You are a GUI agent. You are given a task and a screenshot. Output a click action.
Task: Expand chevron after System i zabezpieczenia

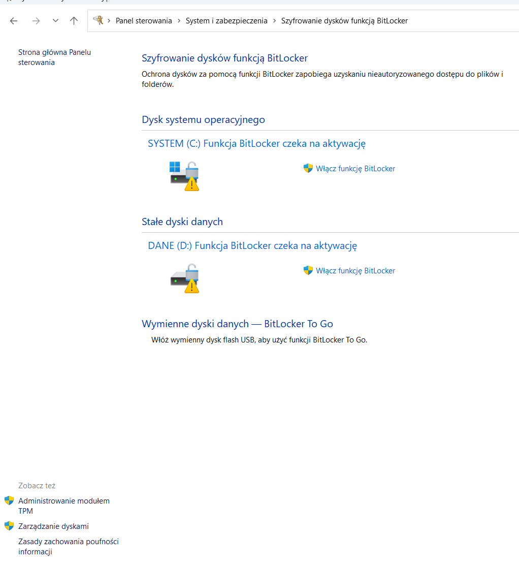coord(274,21)
